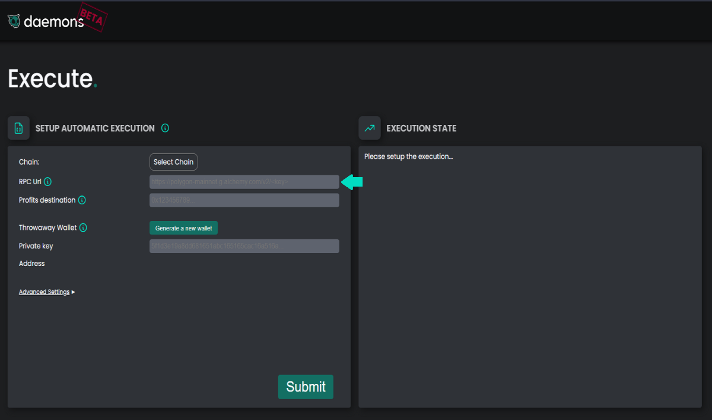The width and height of the screenshot is (712, 420).
Task: Click the daemons brand name text
Action: [54, 22]
